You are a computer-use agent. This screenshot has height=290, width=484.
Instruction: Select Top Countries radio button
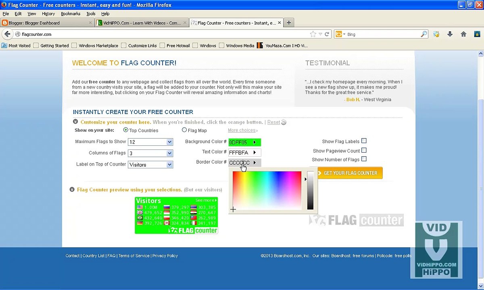point(125,130)
